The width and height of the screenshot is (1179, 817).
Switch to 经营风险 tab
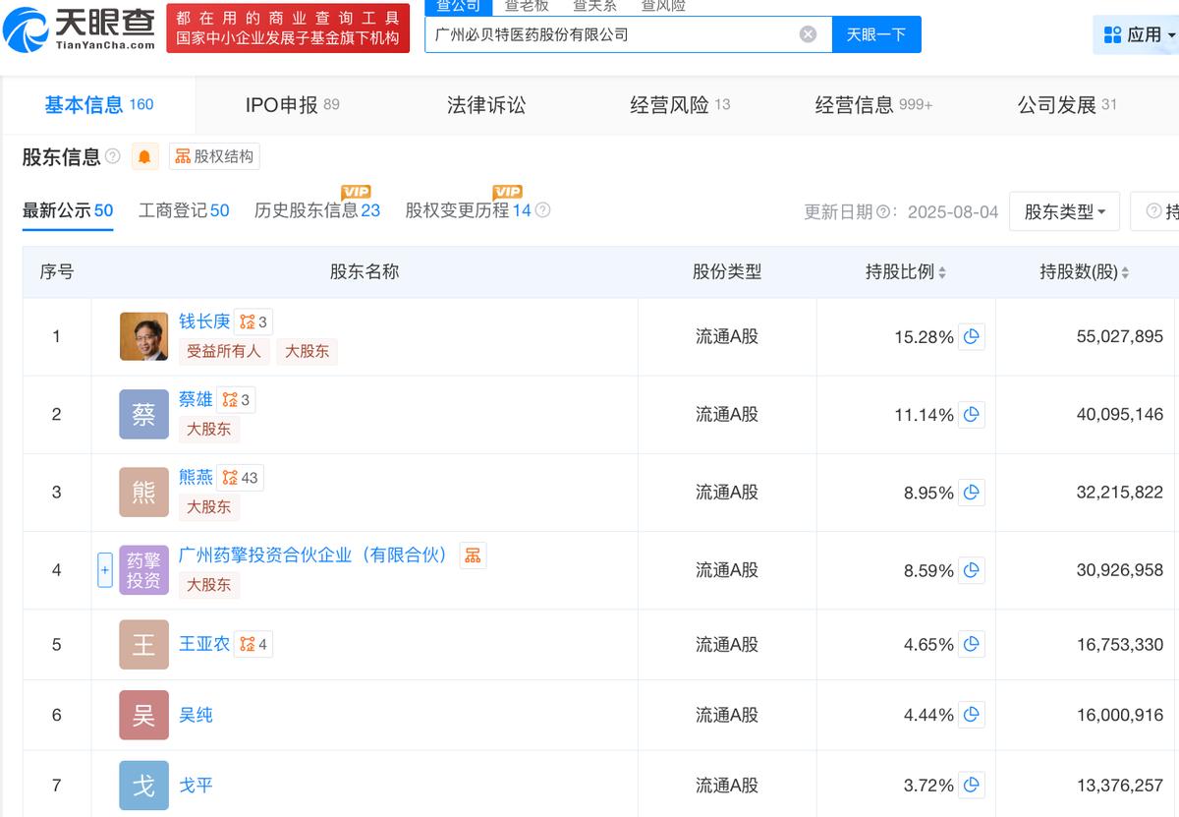point(680,104)
